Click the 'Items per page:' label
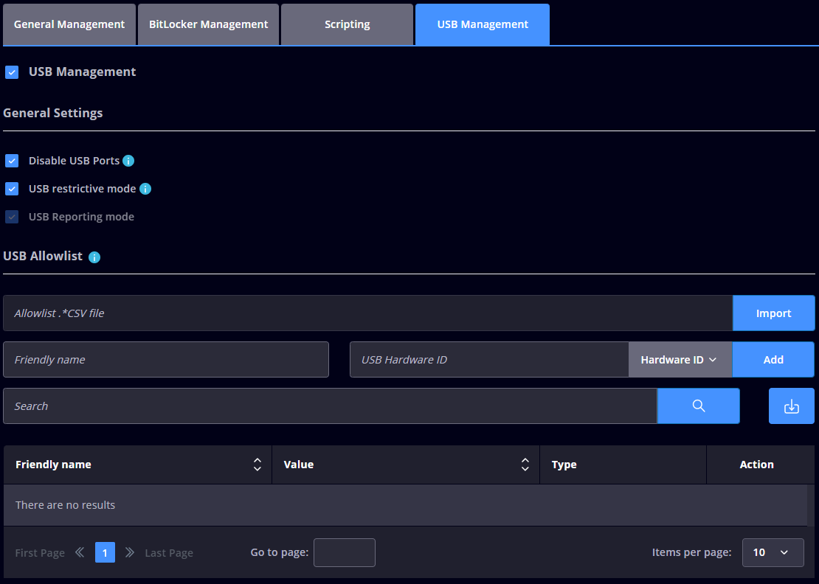The width and height of the screenshot is (819, 584). click(x=691, y=552)
